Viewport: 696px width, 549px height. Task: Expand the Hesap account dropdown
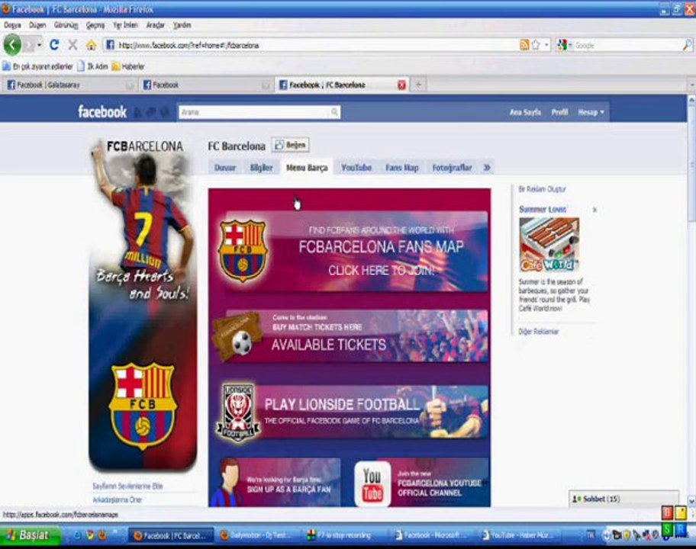(591, 112)
